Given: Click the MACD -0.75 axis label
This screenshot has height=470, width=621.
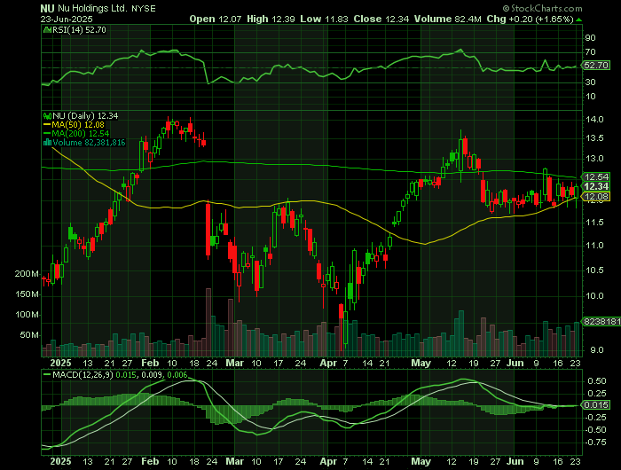Looking at the screenshot, I should pos(595,443).
